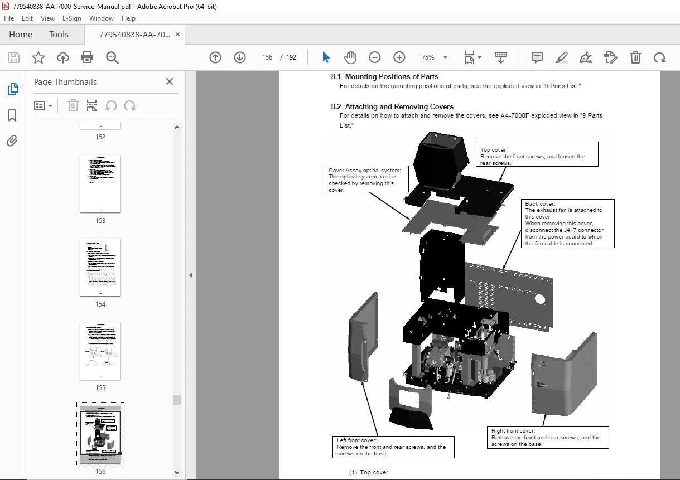The height and width of the screenshot is (480, 680).
Task: Click the '192' total pages label
Action: [x=291, y=57]
